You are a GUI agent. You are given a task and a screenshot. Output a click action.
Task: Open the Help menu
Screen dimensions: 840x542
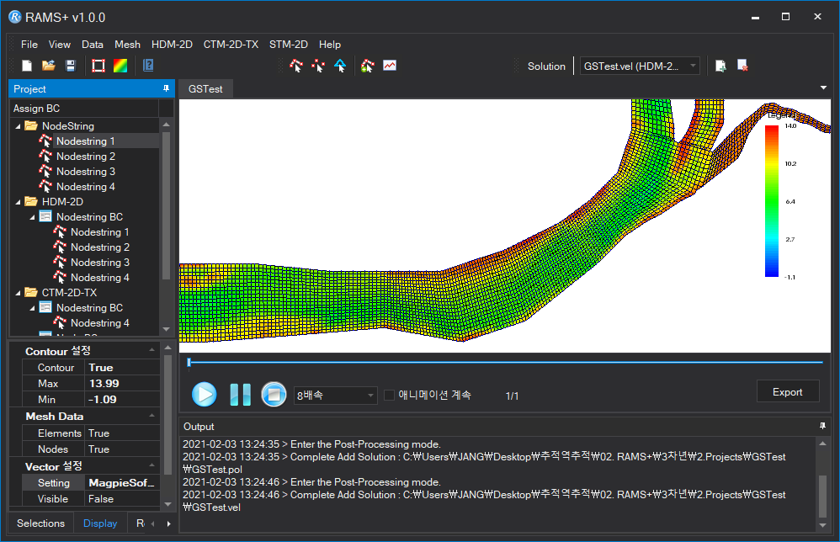[330, 45]
